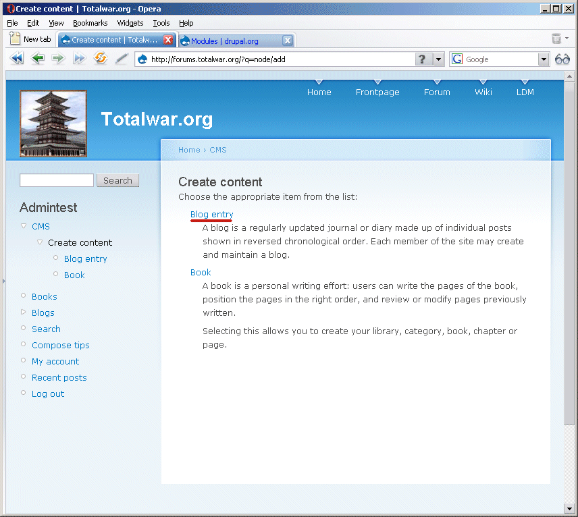This screenshot has height=517, width=578.
Task: Click the green Forward arrow
Action: click(58, 58)
